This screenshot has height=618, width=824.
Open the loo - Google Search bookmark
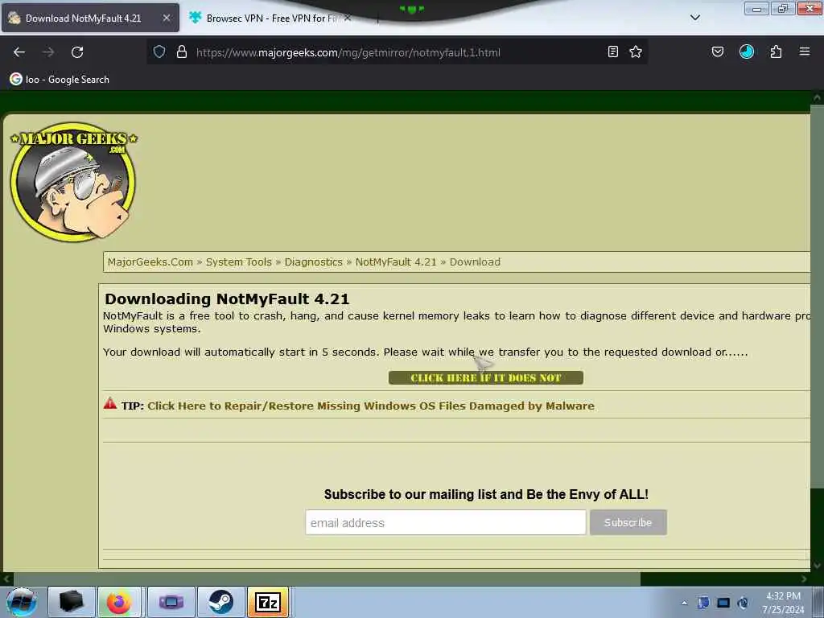click(60, 80)
